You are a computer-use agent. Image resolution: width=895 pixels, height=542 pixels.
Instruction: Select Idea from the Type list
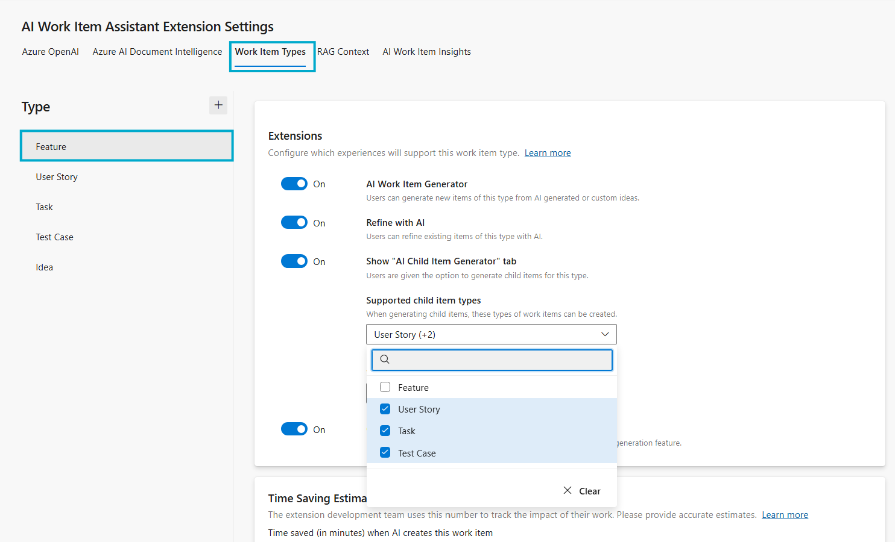44,267
